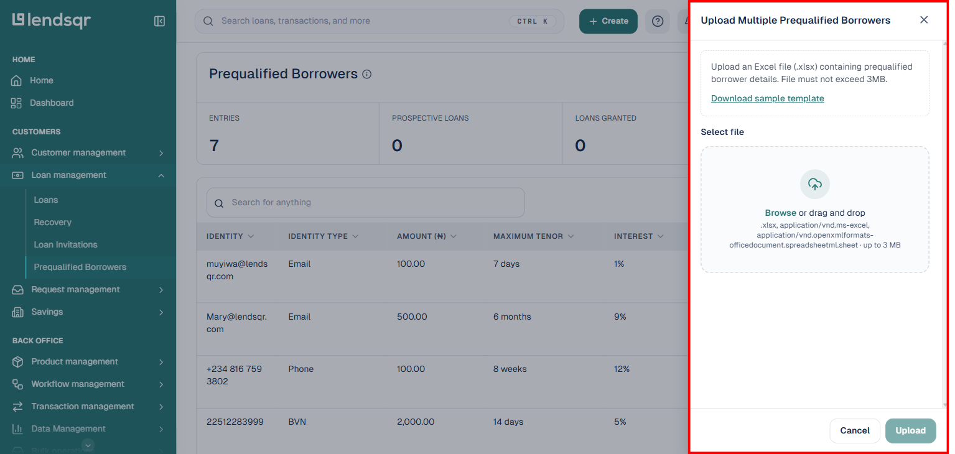The image size is (955, 454).
Task: Click the Workflow management icon
Action: click(x=18, y=384)
